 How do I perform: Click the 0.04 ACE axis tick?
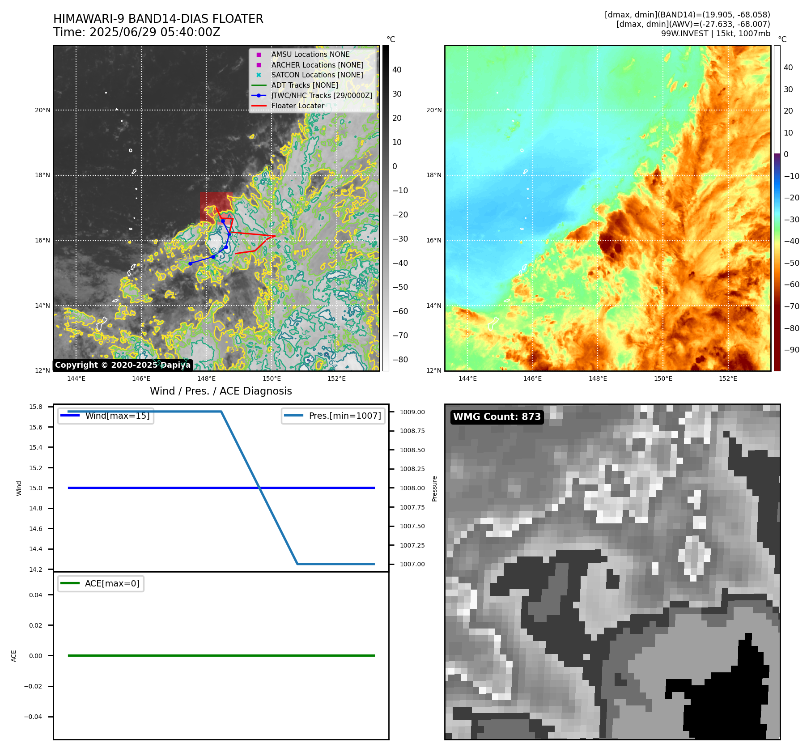(36, 595)
